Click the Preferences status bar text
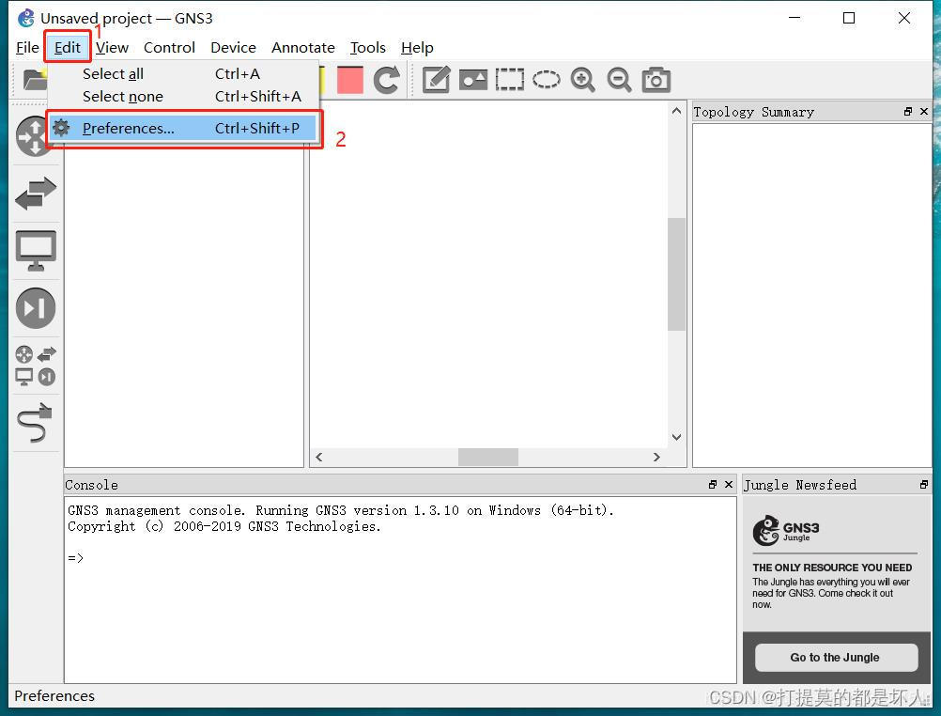Viewport: 941px width, 716px height. pyautogui.click(x=54, y=696)
